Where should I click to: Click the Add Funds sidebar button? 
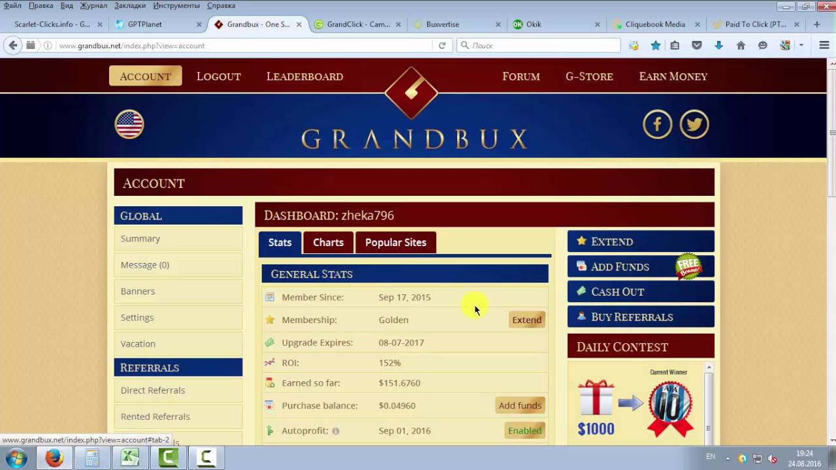(641, 266)
